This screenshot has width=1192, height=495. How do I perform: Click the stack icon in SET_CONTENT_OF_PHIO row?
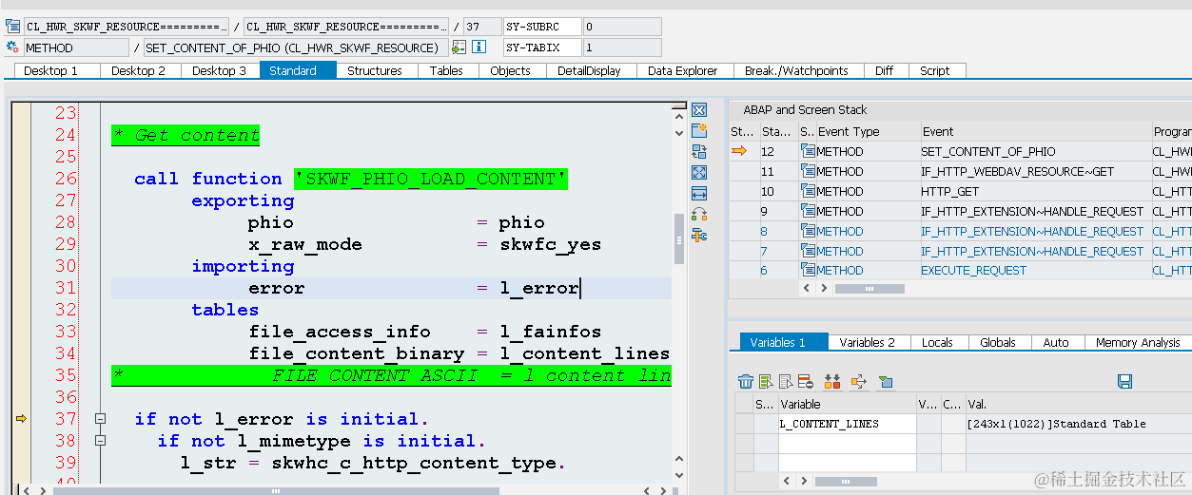[x=808, y=151]
